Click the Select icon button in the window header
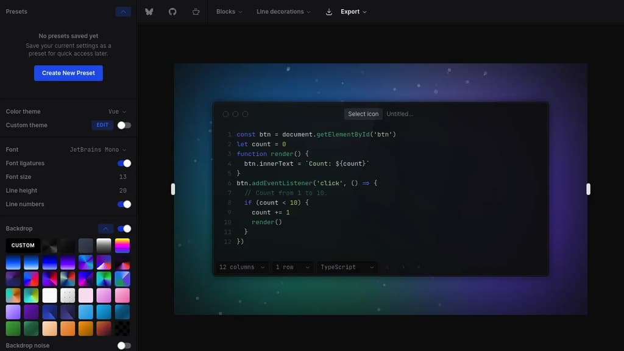This screenshot has height=351, width=624. 363,113
